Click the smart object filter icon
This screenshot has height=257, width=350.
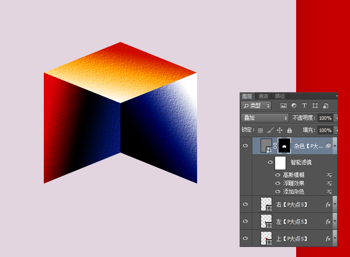[325, 106]
